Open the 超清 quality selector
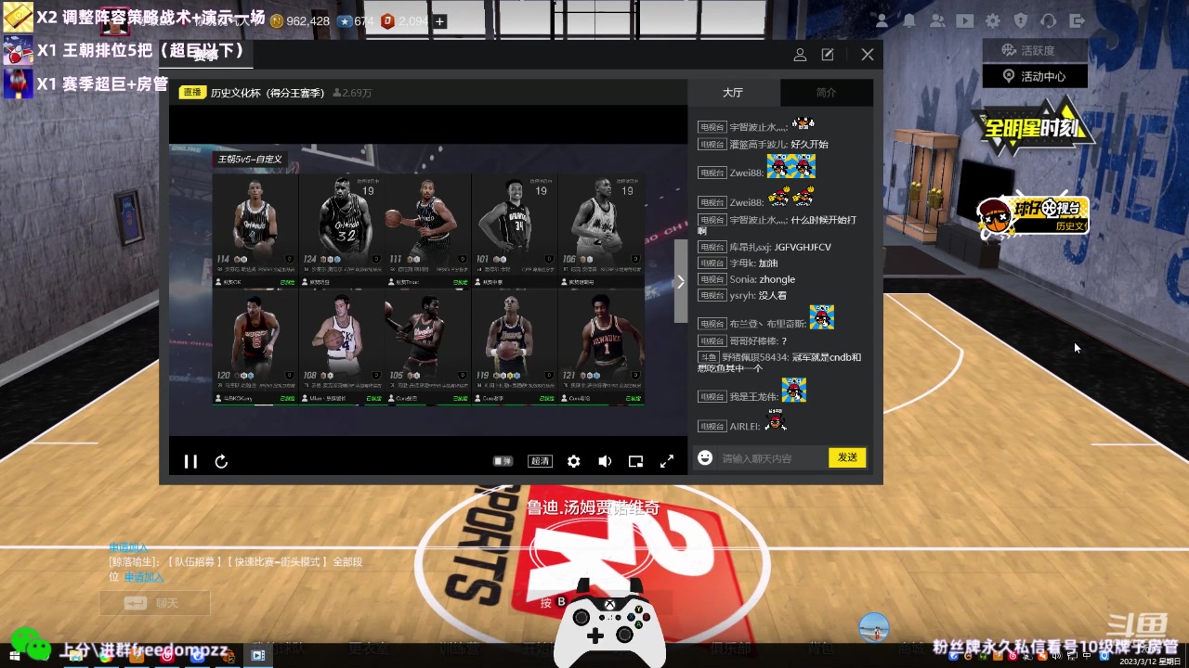Viewport: 1189px width, 668px height. (540, 461)
